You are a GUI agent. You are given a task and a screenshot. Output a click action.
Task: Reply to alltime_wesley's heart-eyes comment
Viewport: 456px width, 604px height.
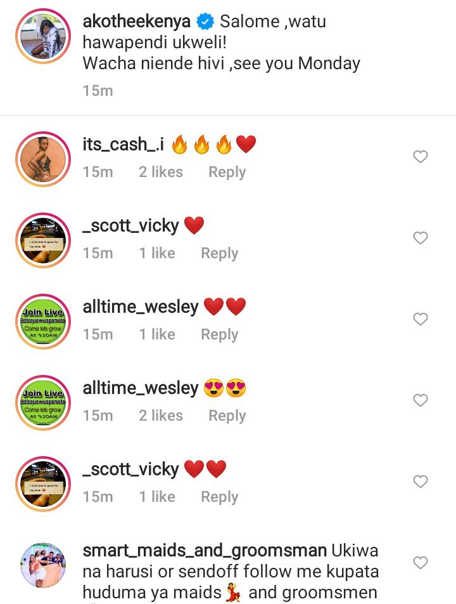[x=227, y=416]
